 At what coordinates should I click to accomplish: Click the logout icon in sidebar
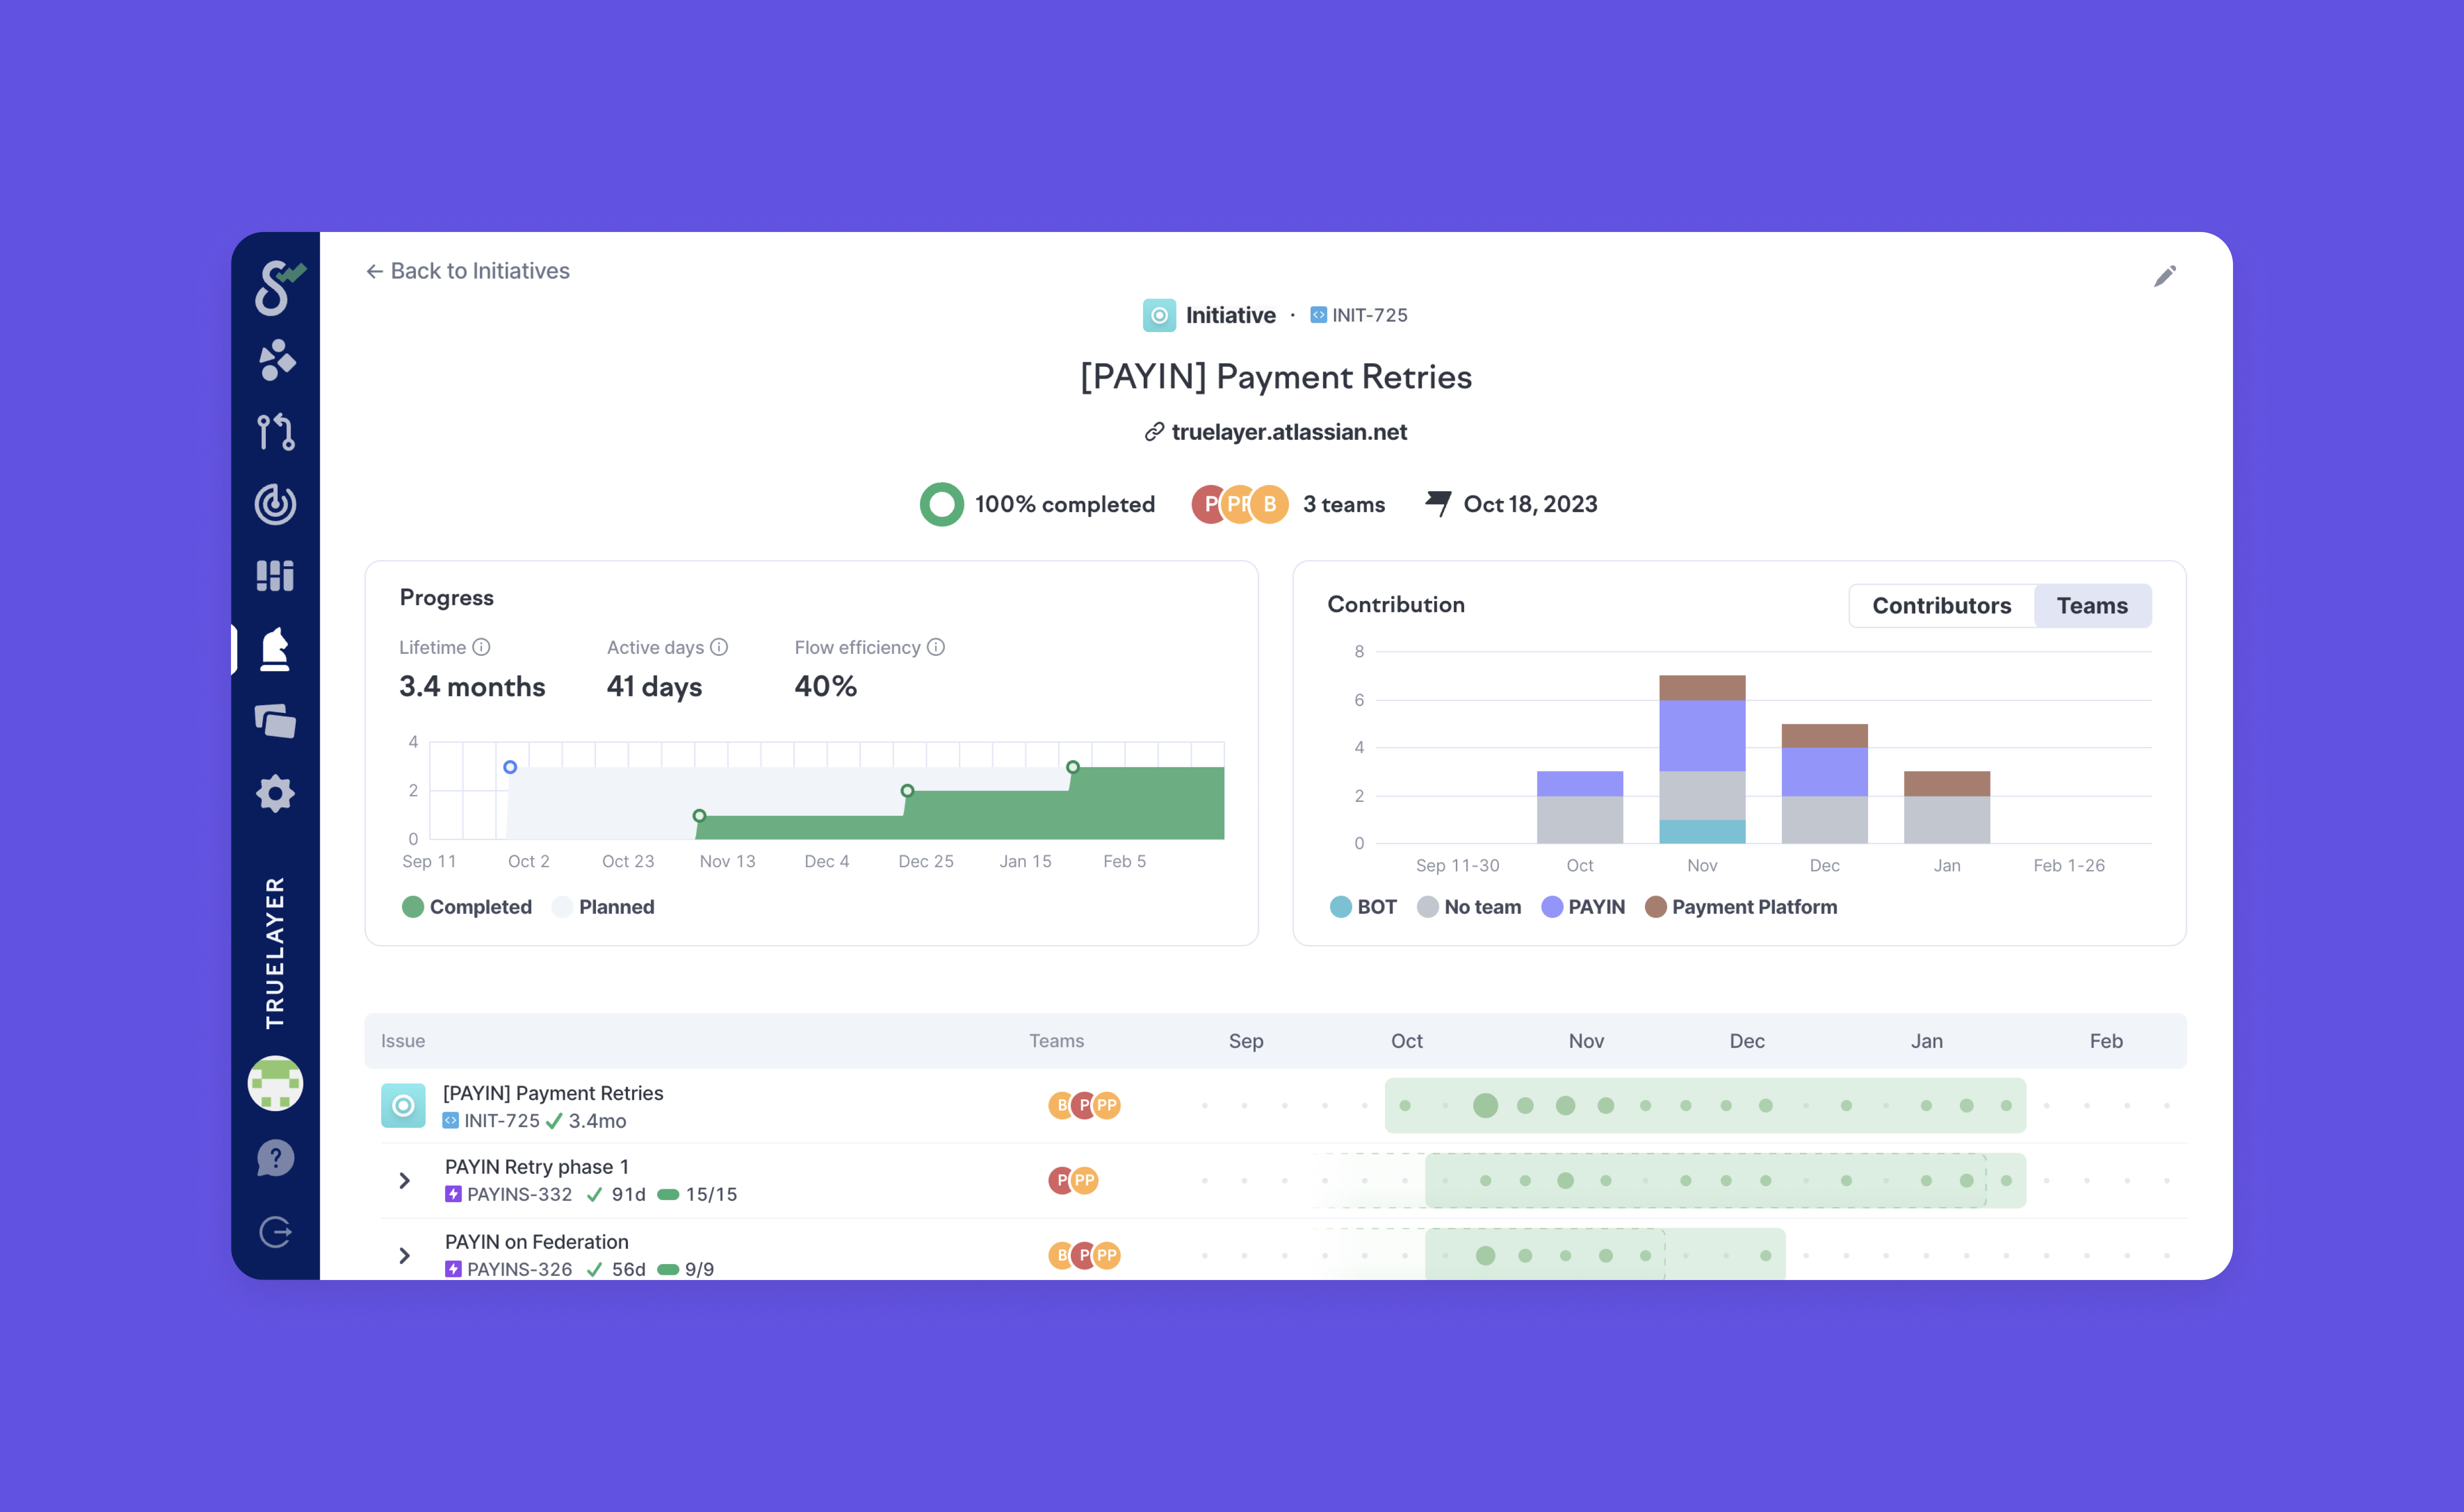coord(275,1232)
